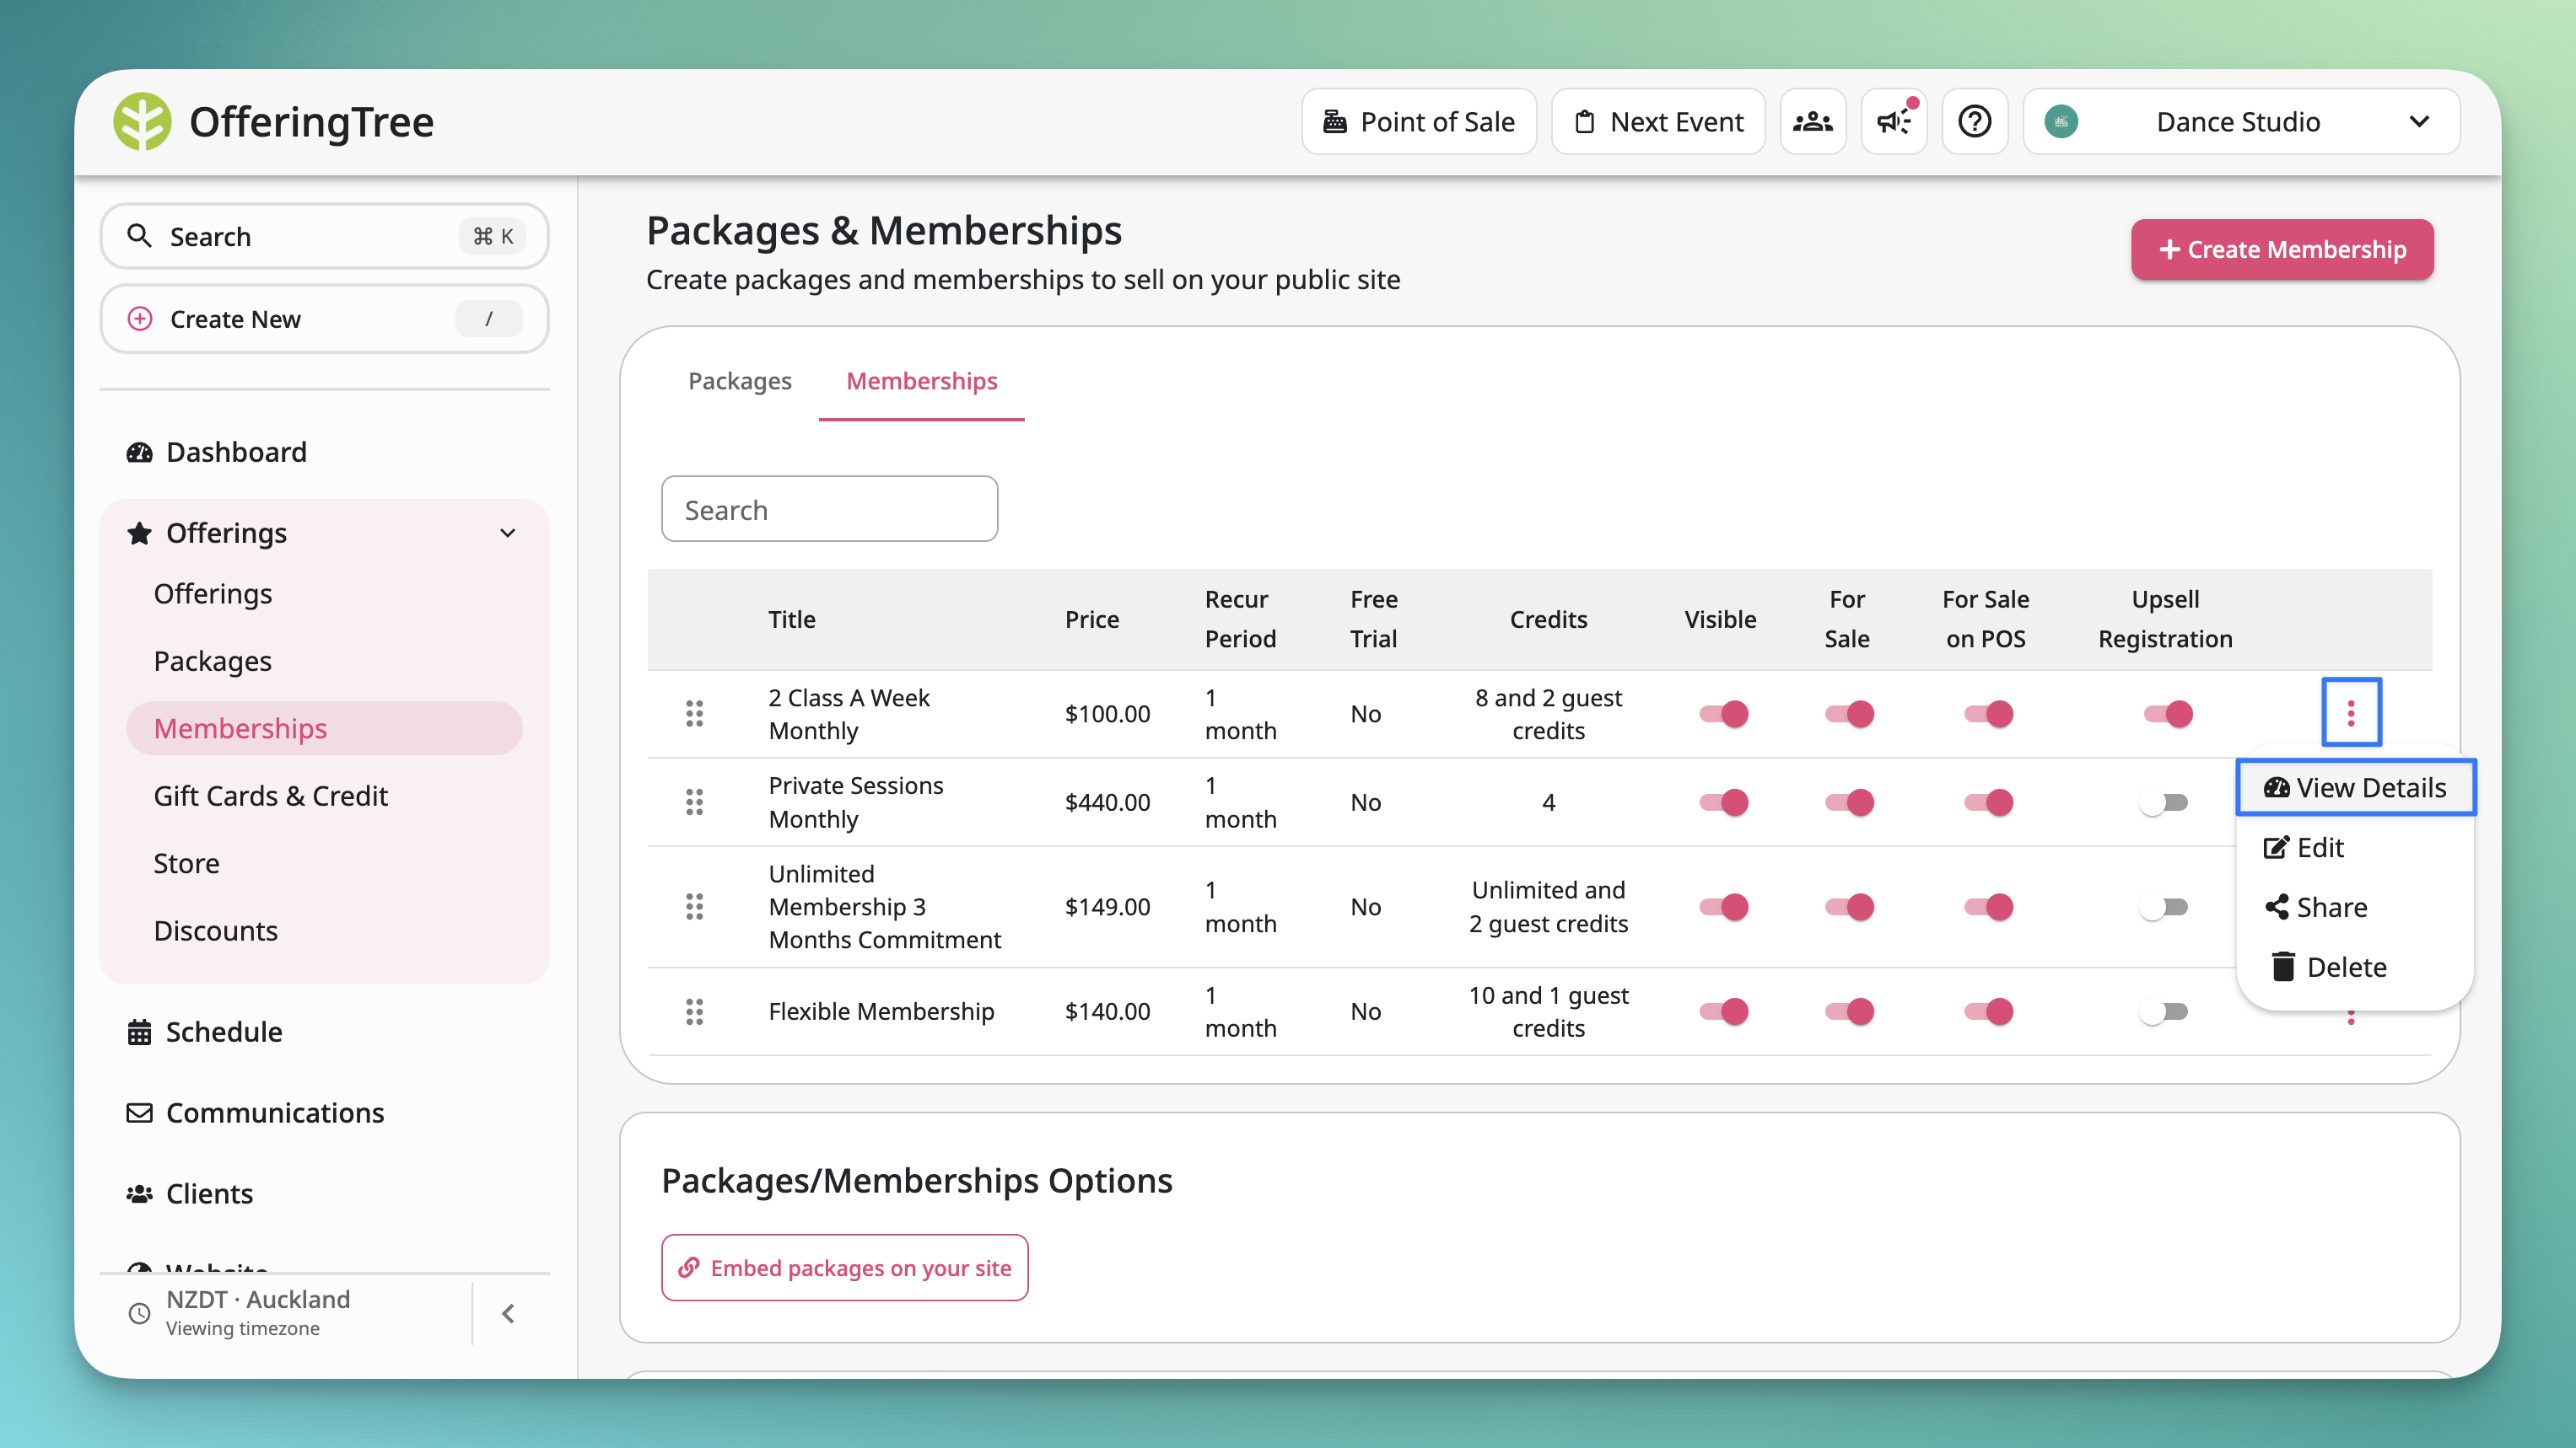Click the Schedule calendar icon in sidebar
Screen dimensions: 2576x1448
[x=139, y=1032]
